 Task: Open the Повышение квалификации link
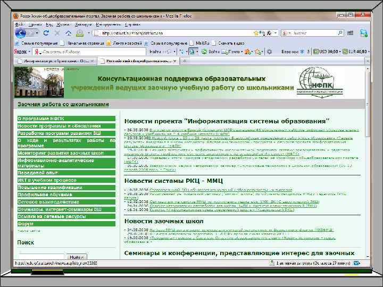click(66, 188)
